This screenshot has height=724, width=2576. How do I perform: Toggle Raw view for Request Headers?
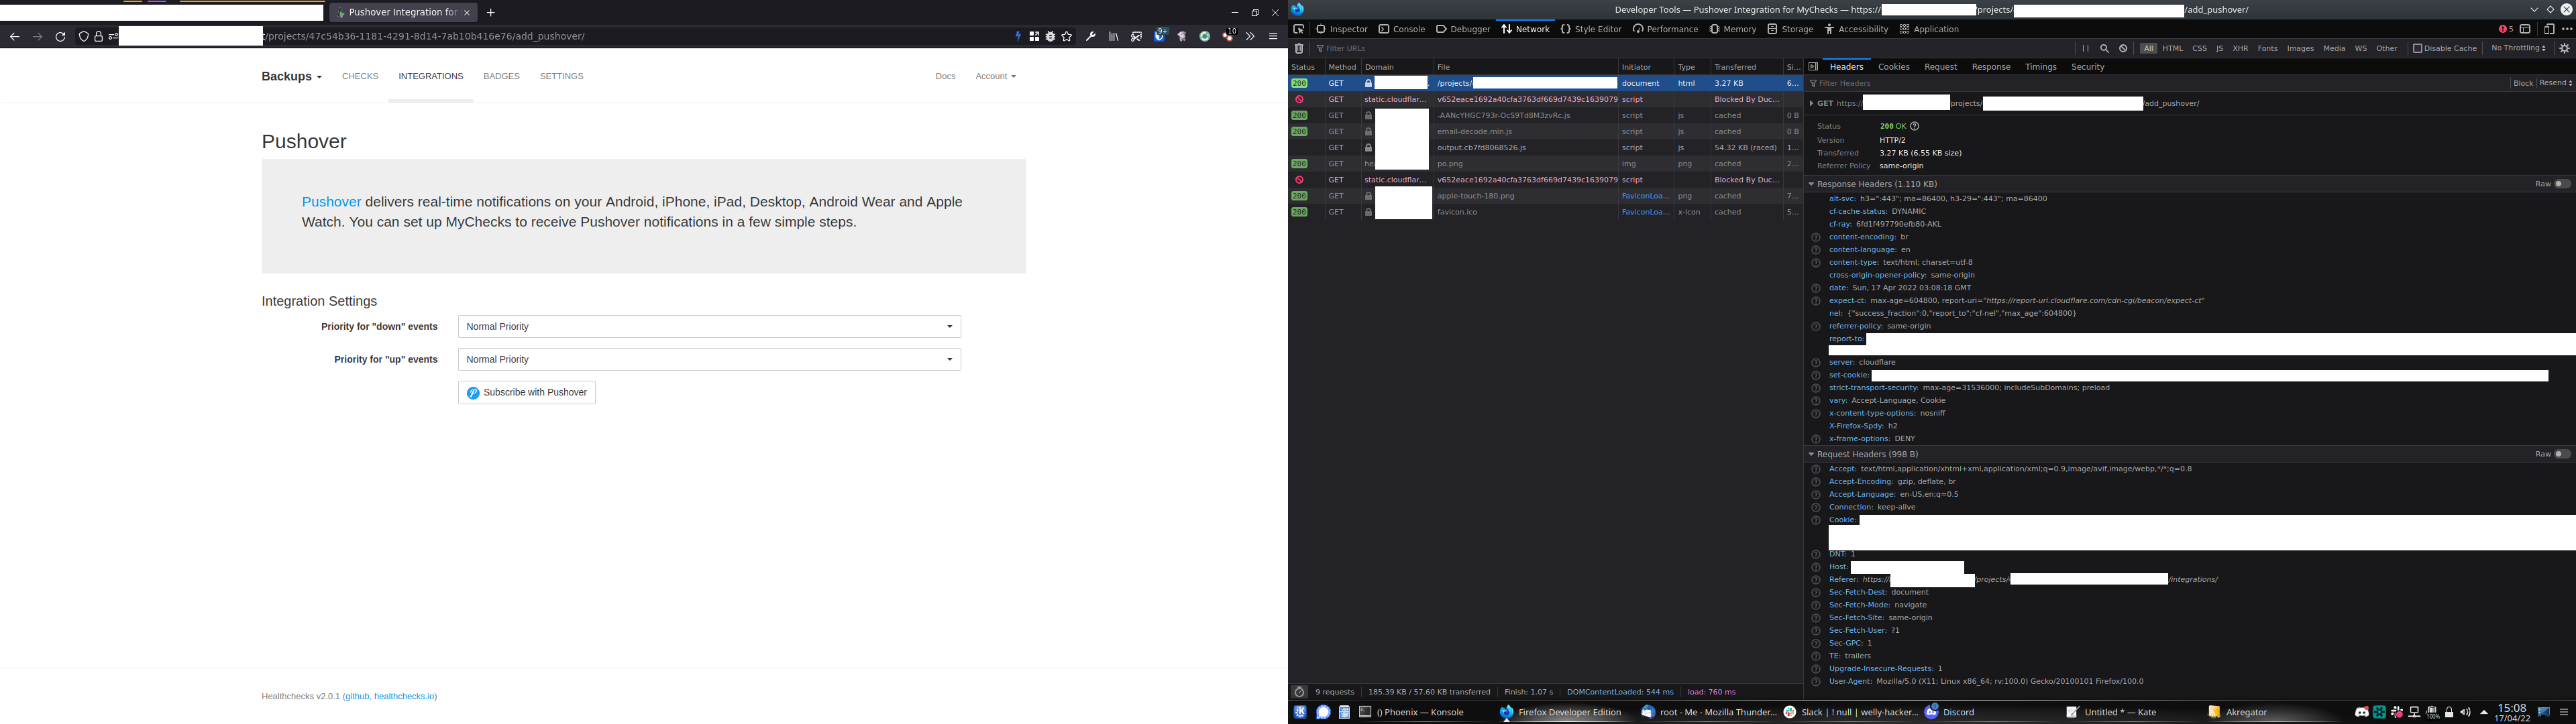(x=2561, y=454)
